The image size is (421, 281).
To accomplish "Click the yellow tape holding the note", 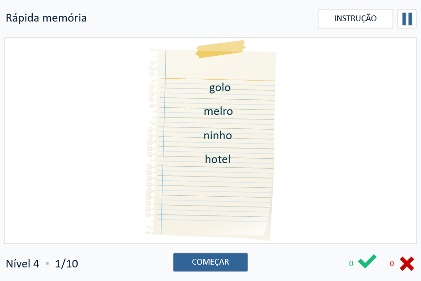I will (x=220, y=49).
